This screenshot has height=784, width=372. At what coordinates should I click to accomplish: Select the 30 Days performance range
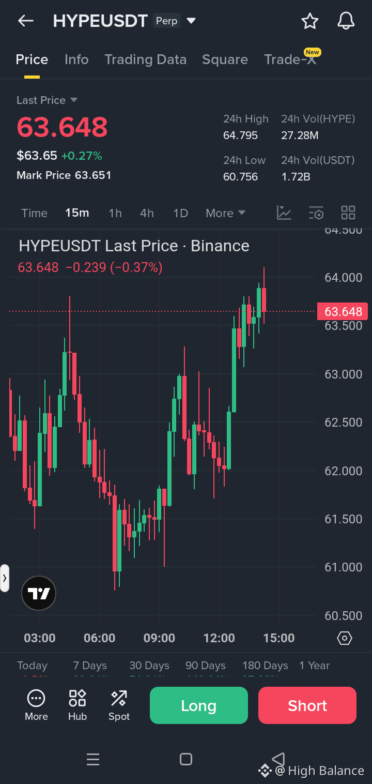pyautogui.click(x=149, y=666)
